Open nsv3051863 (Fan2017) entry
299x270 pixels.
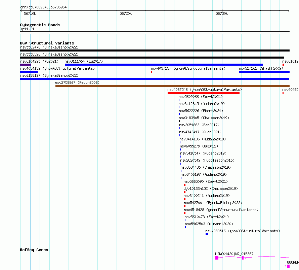tap(199, 125)
